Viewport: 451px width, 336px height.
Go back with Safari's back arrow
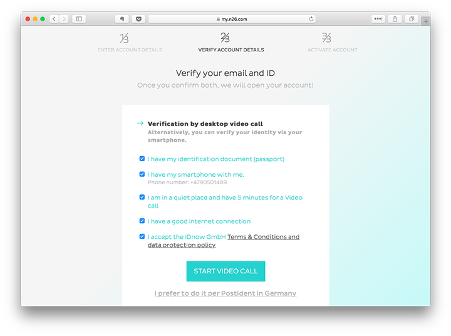54,19
